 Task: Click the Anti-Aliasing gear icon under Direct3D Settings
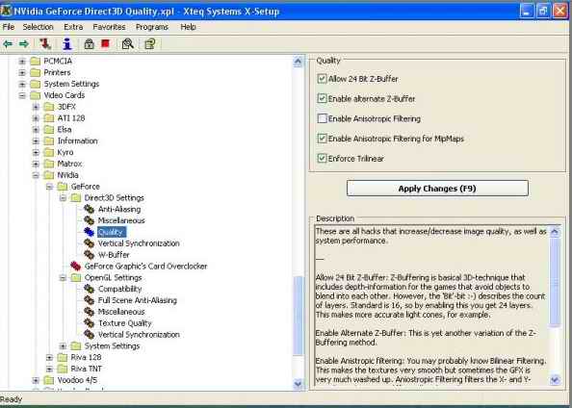click(x=89, y=209)
